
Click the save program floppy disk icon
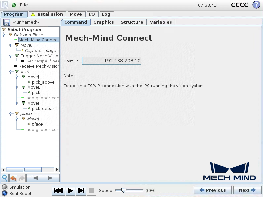pyautogui.click(x=7, y=22)
